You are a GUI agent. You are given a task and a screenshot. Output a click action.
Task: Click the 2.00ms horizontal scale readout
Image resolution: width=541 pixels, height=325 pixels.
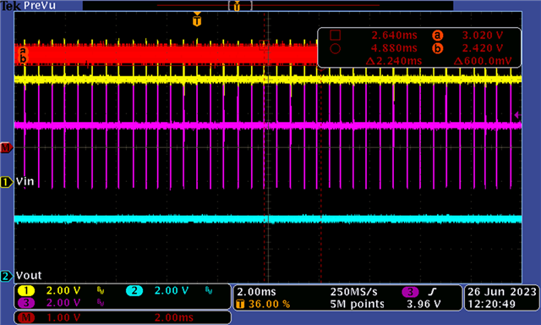(x=256, y=292)
